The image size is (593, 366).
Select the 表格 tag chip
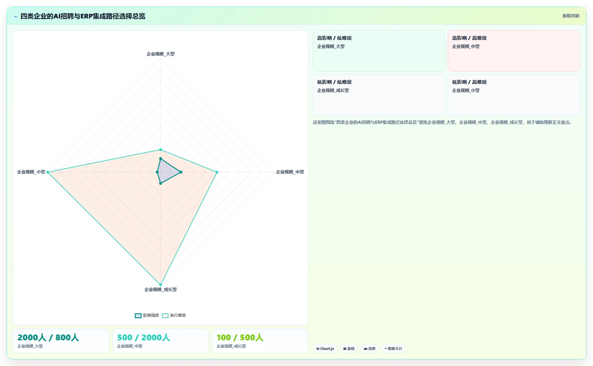click(349, 349)
